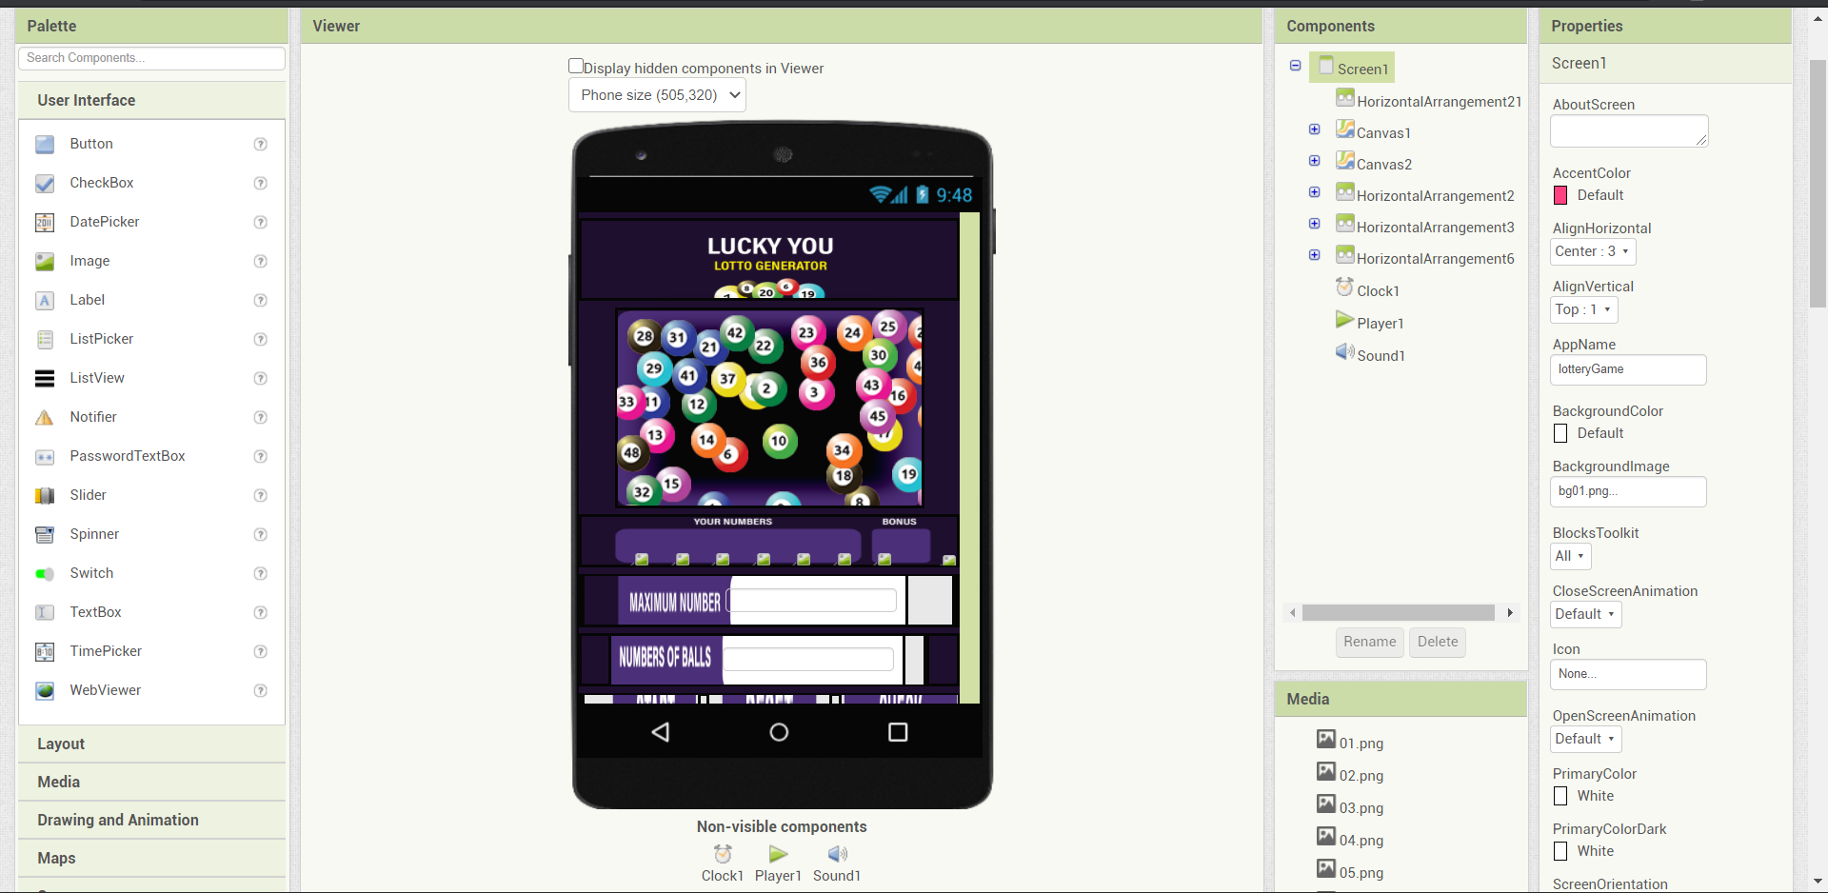Click the Search Components field
This screenshot has height=893, width=1828.
tap(151, 59)
